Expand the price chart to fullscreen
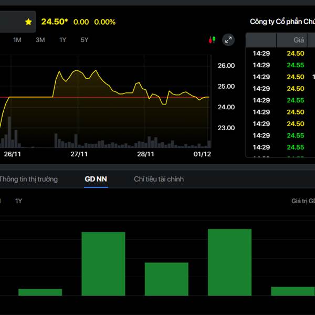The width and height of the screenshot is (315, 315). point(228,40)
